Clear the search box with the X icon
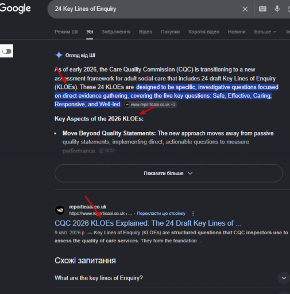The height and width of the screenshot is (294, 290). pyautogui.click(x=245, y=9)
